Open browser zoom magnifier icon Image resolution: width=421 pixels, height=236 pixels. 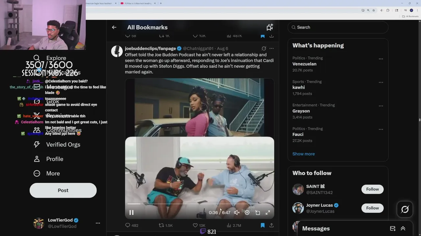click(x=368, y=10)
